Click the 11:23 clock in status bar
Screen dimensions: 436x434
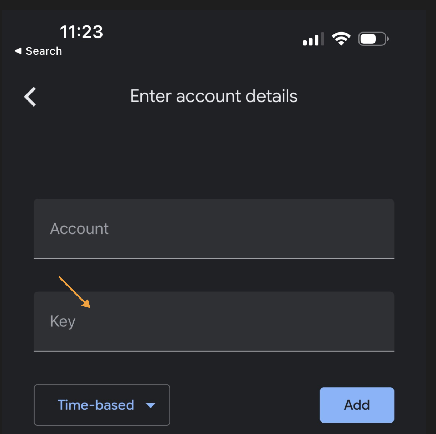coord(81,32)
